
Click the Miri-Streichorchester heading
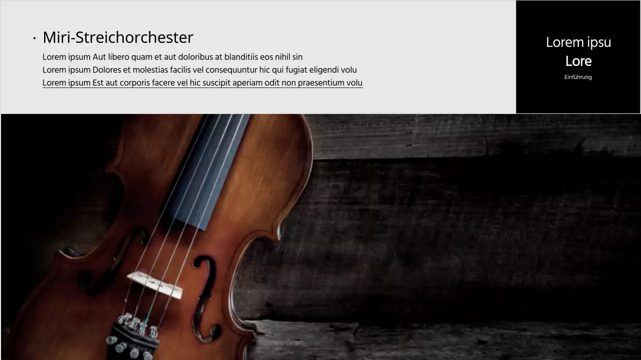click(118, 37)
